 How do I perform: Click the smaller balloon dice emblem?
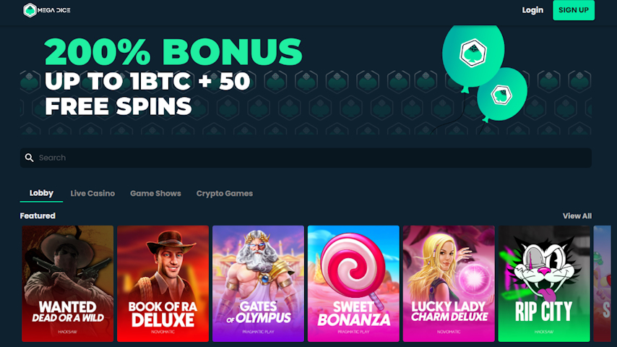[x=501, y=95]
